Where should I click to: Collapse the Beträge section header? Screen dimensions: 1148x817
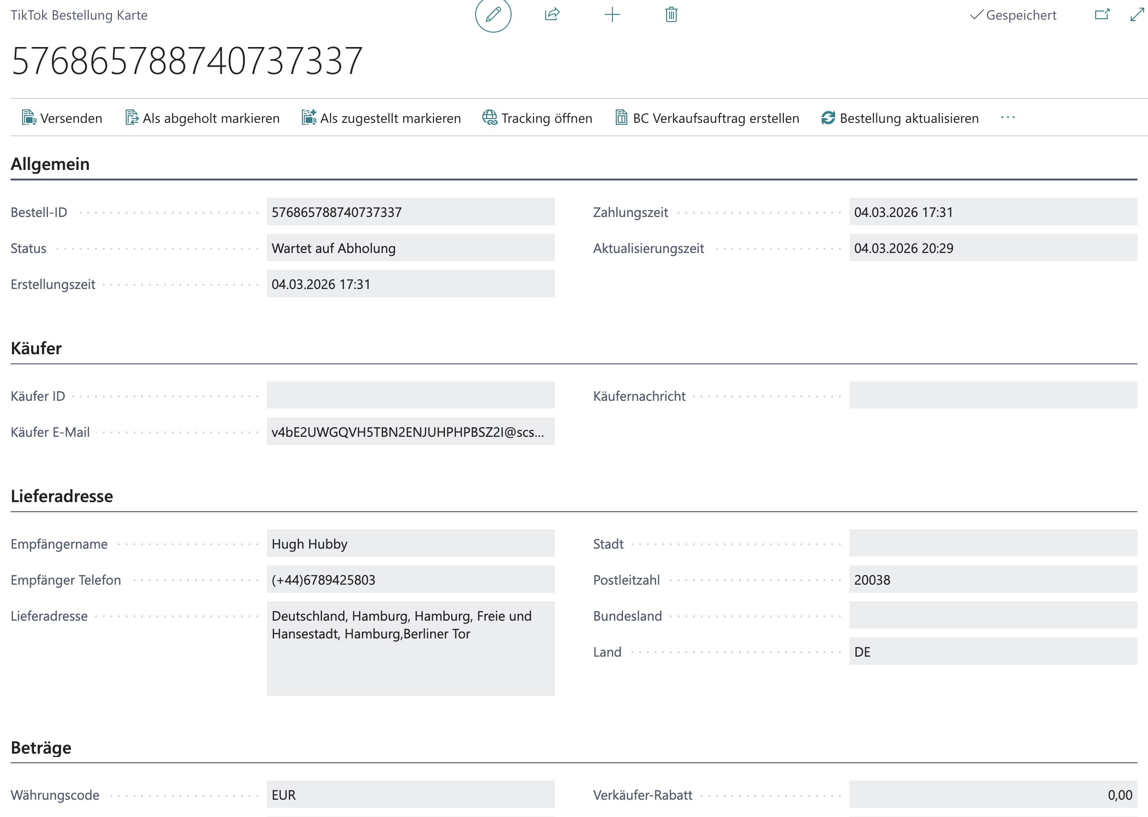[41, 747]
